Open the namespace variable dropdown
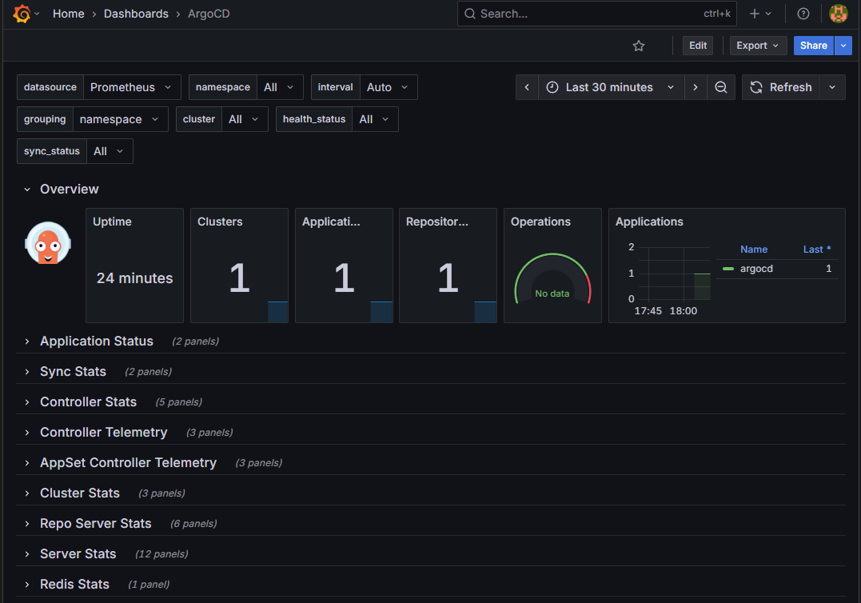The height and width of the screenshot is (603, 861). pyautogui.click(x=280, y=87)
